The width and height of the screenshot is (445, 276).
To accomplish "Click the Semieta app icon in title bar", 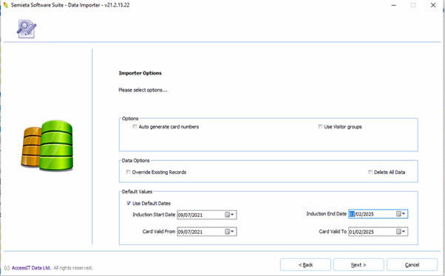I will click(5, 5).
